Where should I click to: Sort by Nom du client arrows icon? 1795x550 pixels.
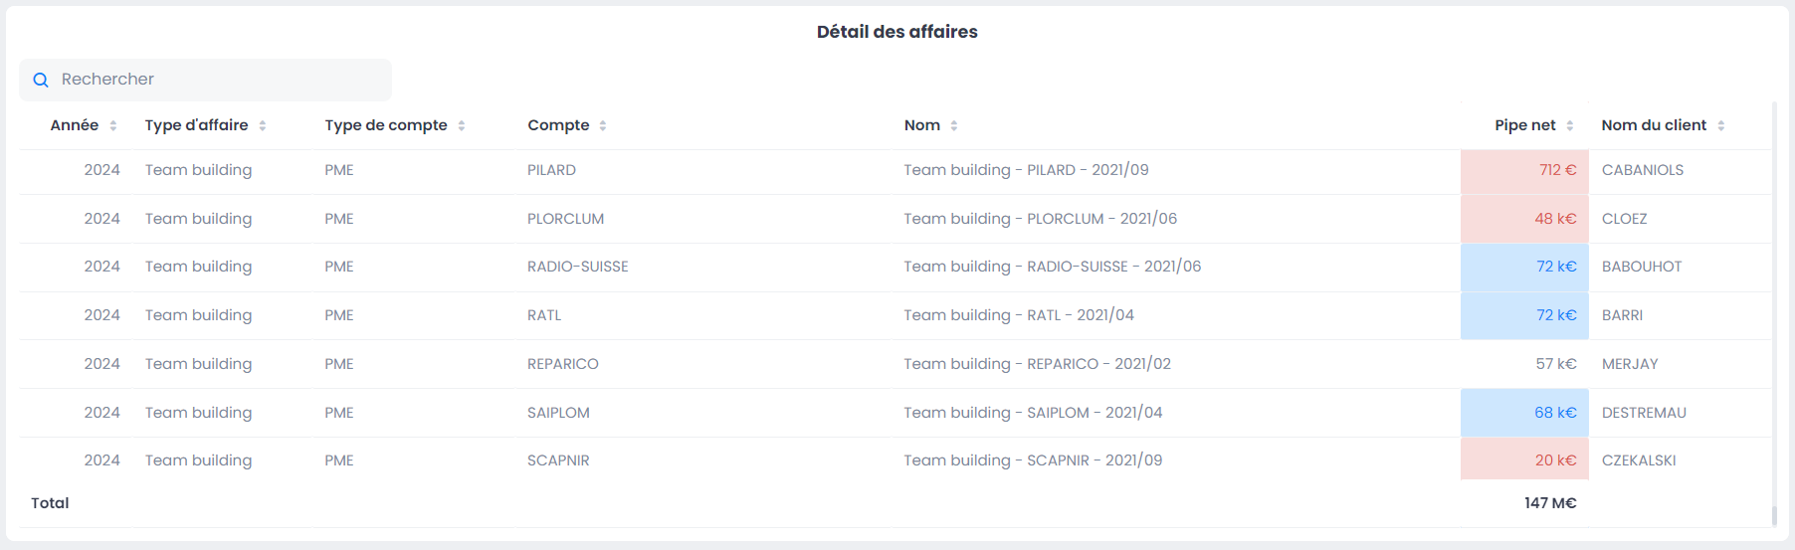coord(1721,125)
